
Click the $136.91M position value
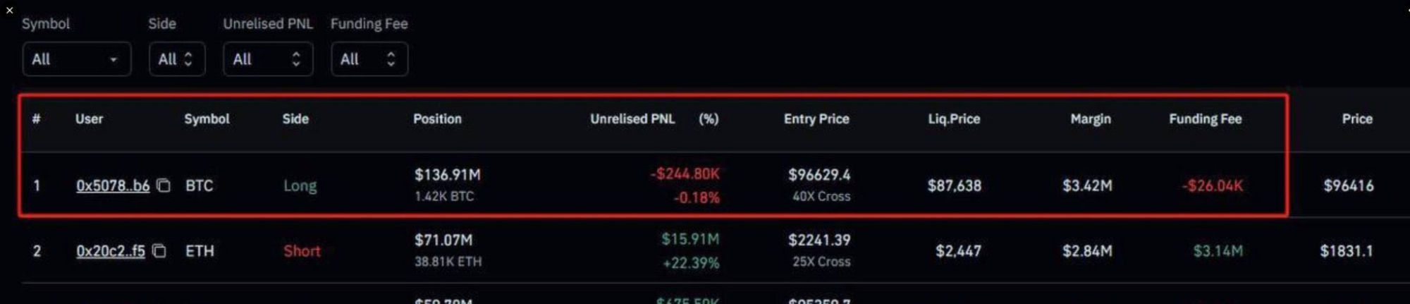pos(448,174)
